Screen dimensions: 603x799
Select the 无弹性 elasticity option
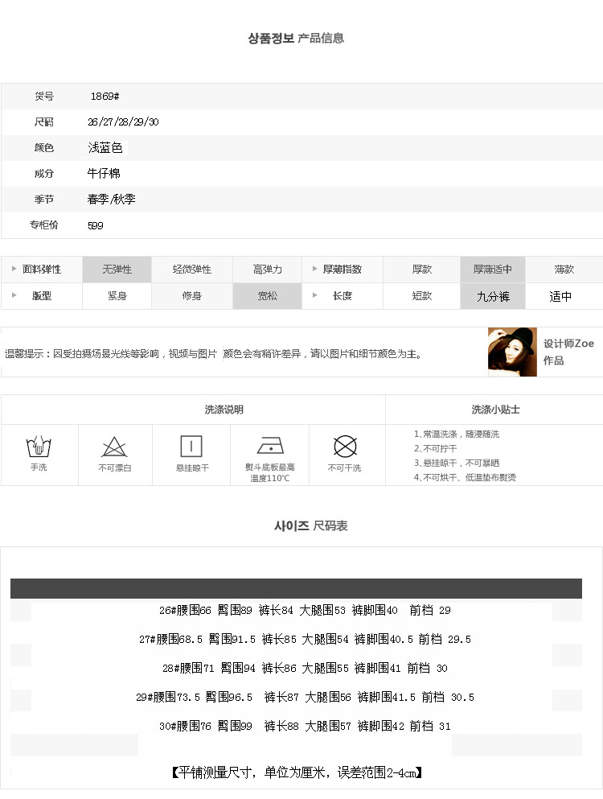pos(117,270)
